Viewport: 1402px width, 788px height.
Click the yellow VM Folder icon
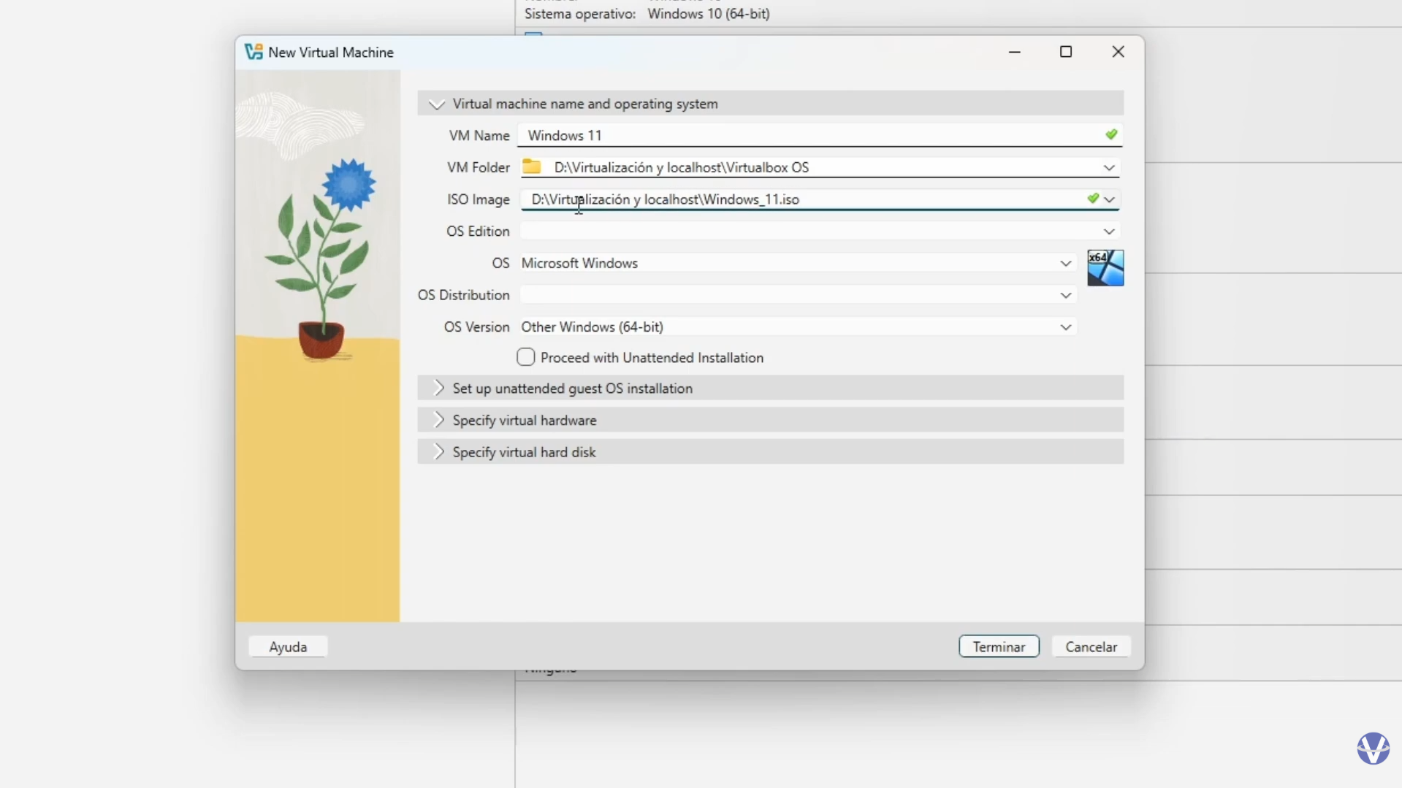532,167
